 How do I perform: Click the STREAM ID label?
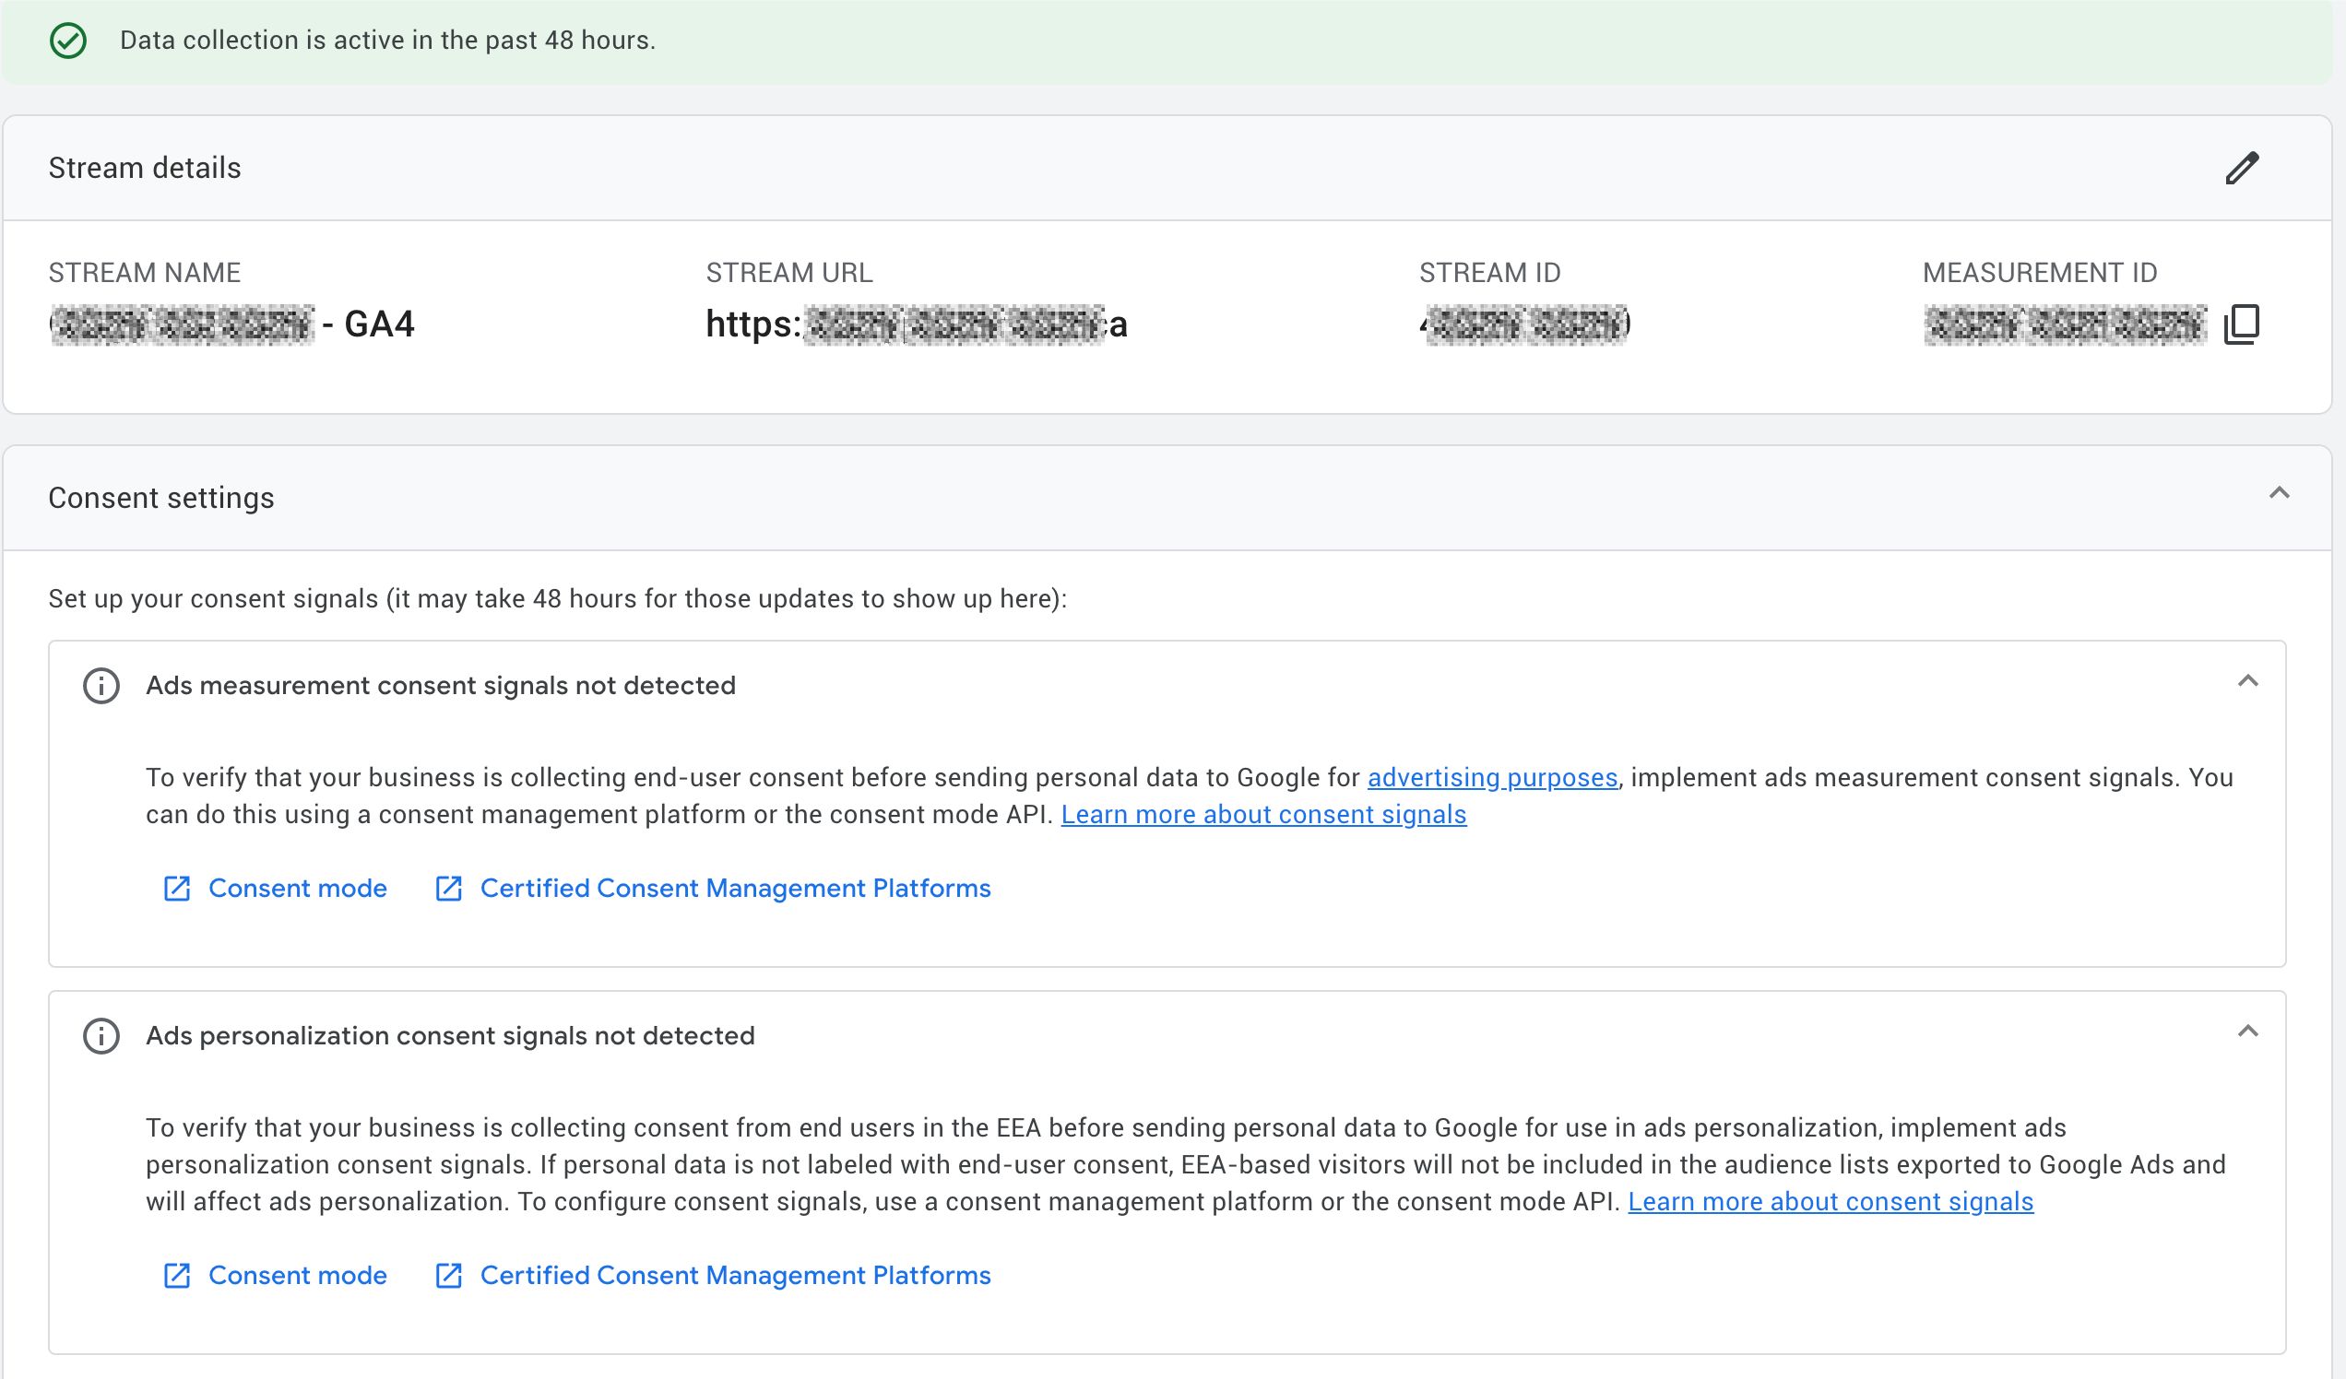1489,273
